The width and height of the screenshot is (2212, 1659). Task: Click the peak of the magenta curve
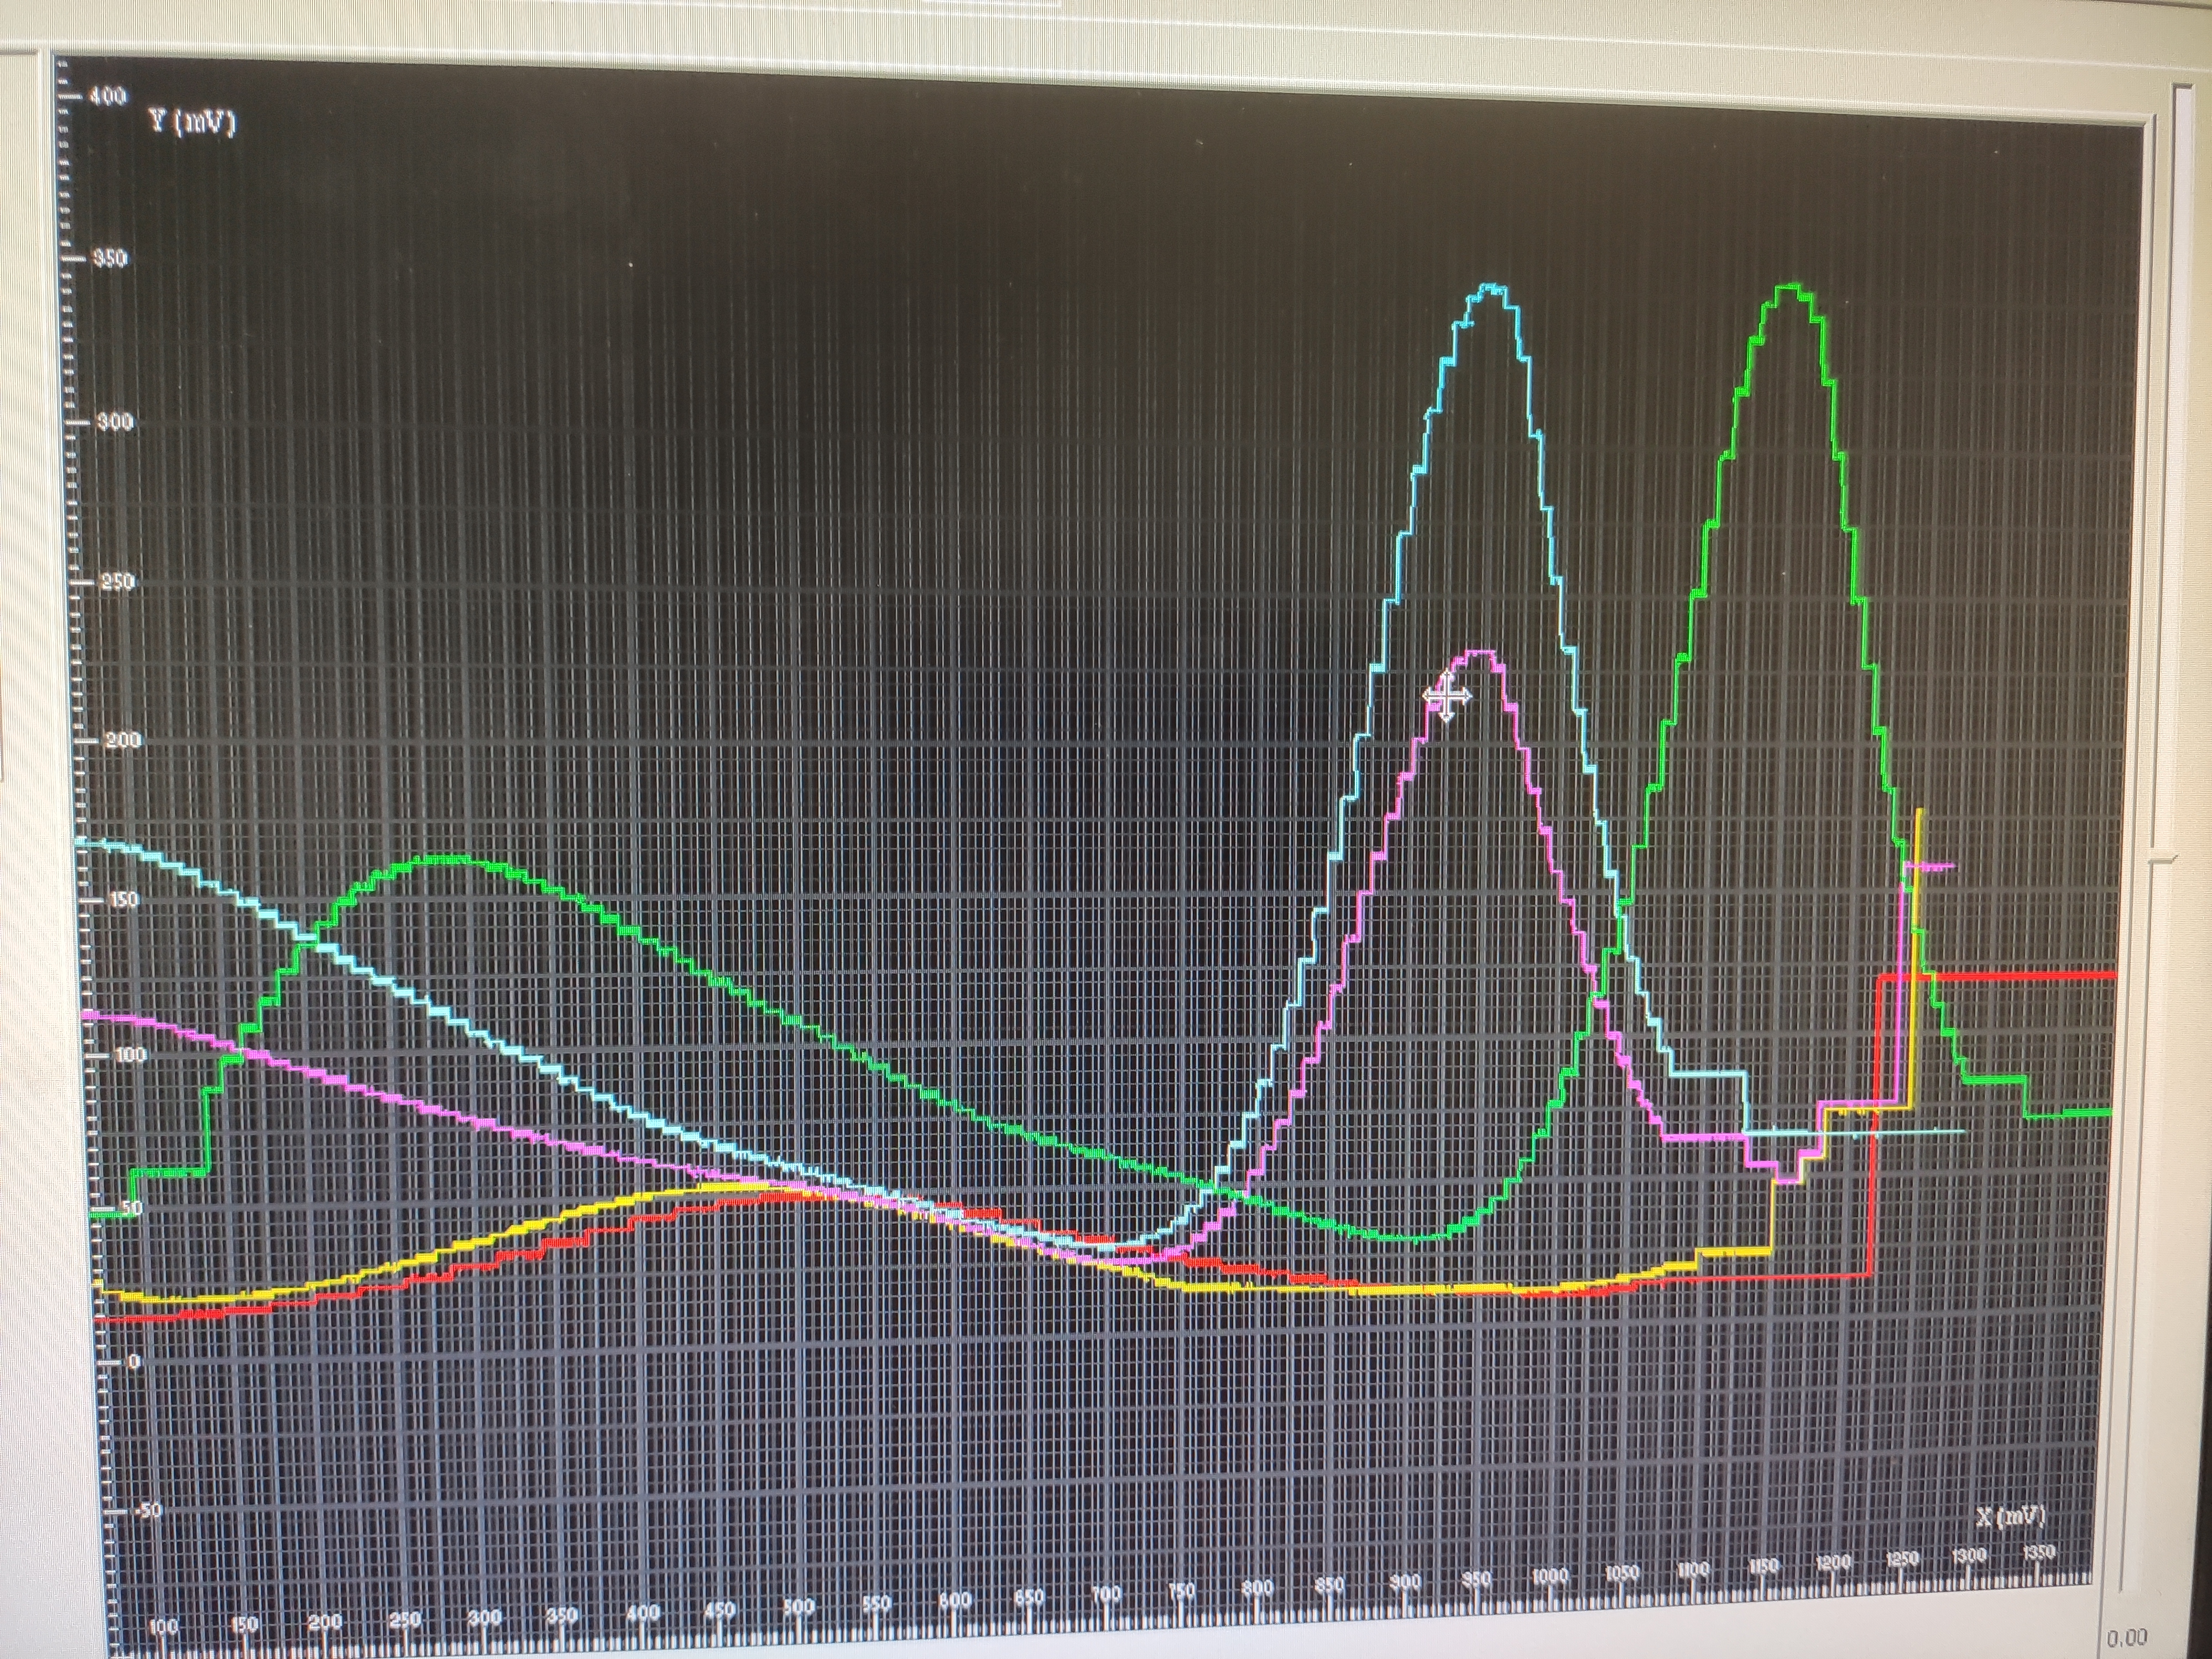tap(1480, 653)
